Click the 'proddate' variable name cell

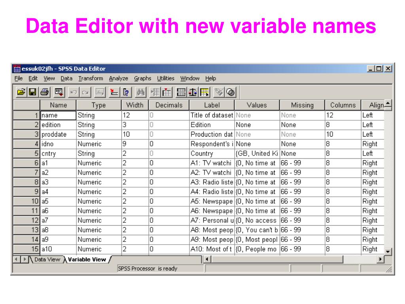(58, 135)
